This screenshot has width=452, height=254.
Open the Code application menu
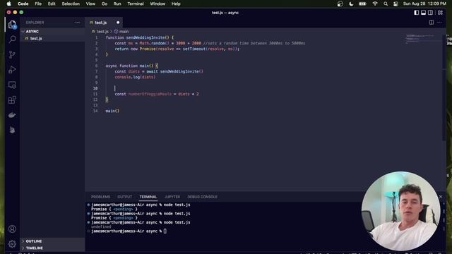pyautogui.click(x=23, y=4)
